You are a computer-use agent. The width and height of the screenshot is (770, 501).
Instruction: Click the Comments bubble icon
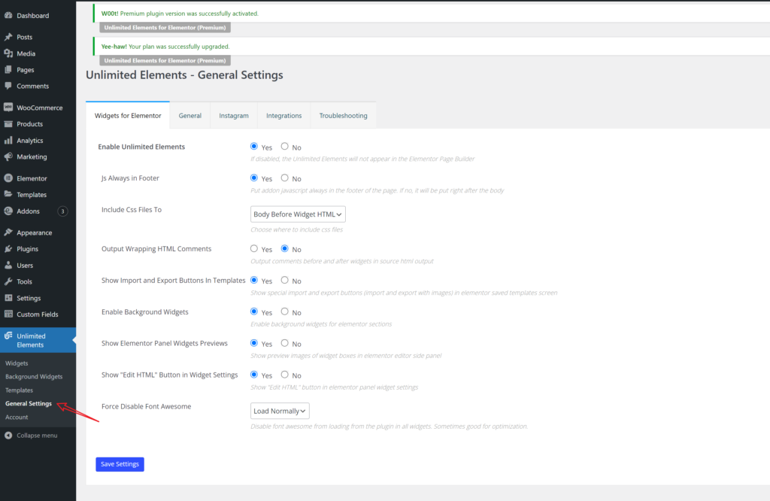coord(8,86)
